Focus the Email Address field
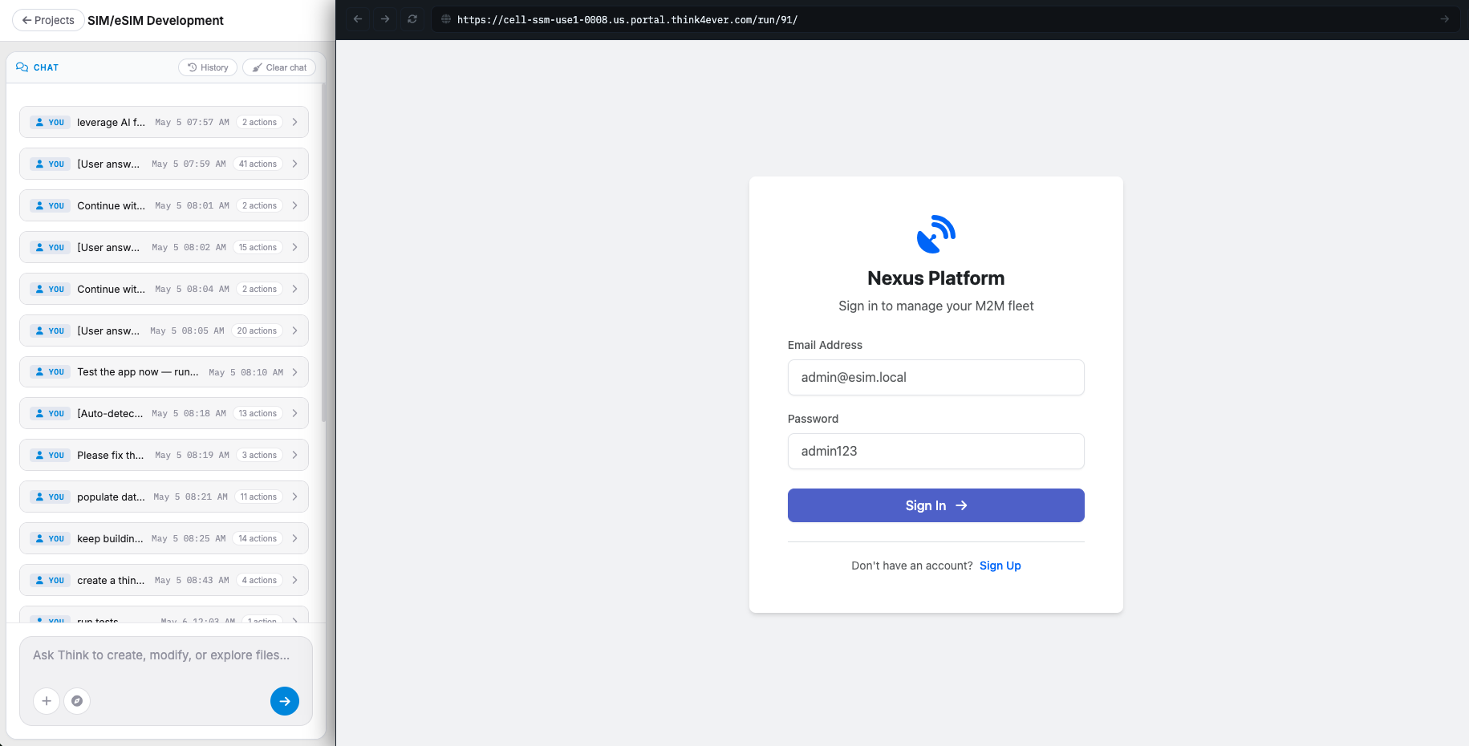Viewport: 1469px width, 746px height. click(x=935, y=377)
